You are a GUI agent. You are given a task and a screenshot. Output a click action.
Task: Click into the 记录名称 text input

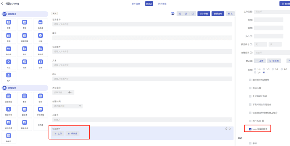[142, 24]
